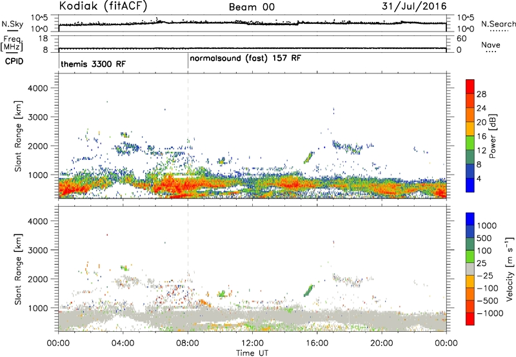The image size is (516, 357).
Task: Click the blue bottom of Power colorbar
Action: (470, 186)
